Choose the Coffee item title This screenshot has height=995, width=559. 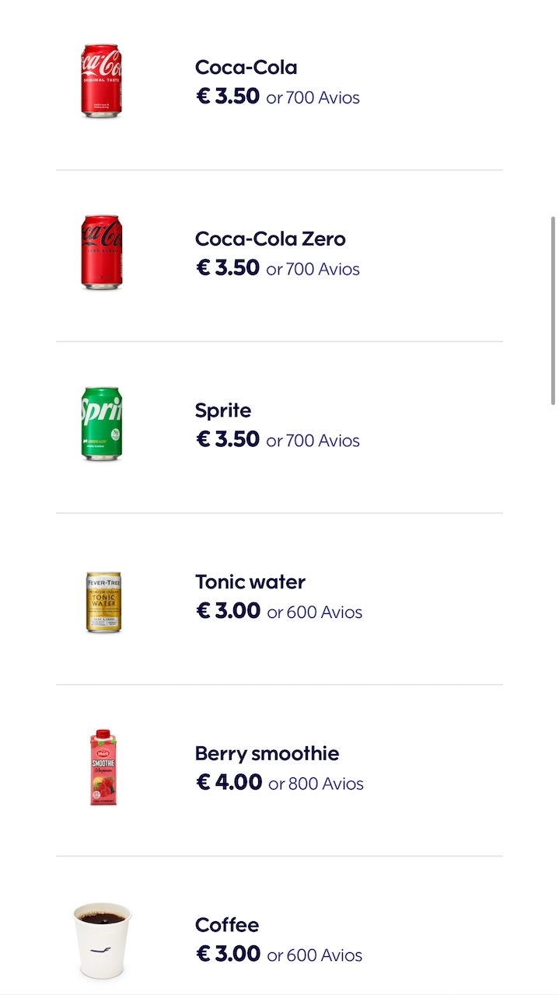click(x=226, y=925)
